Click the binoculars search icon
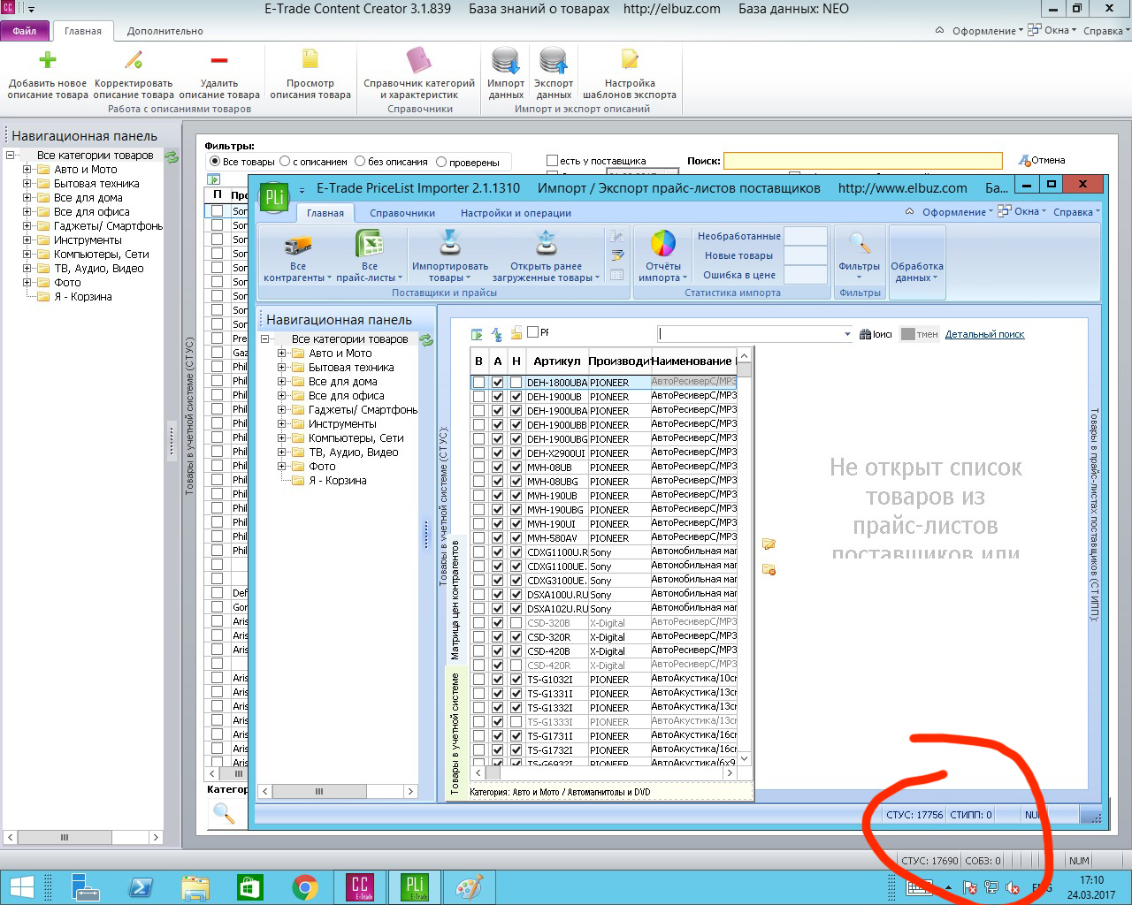The width and height of the screenshot is (1132, 905). click(x=865, y=335)
